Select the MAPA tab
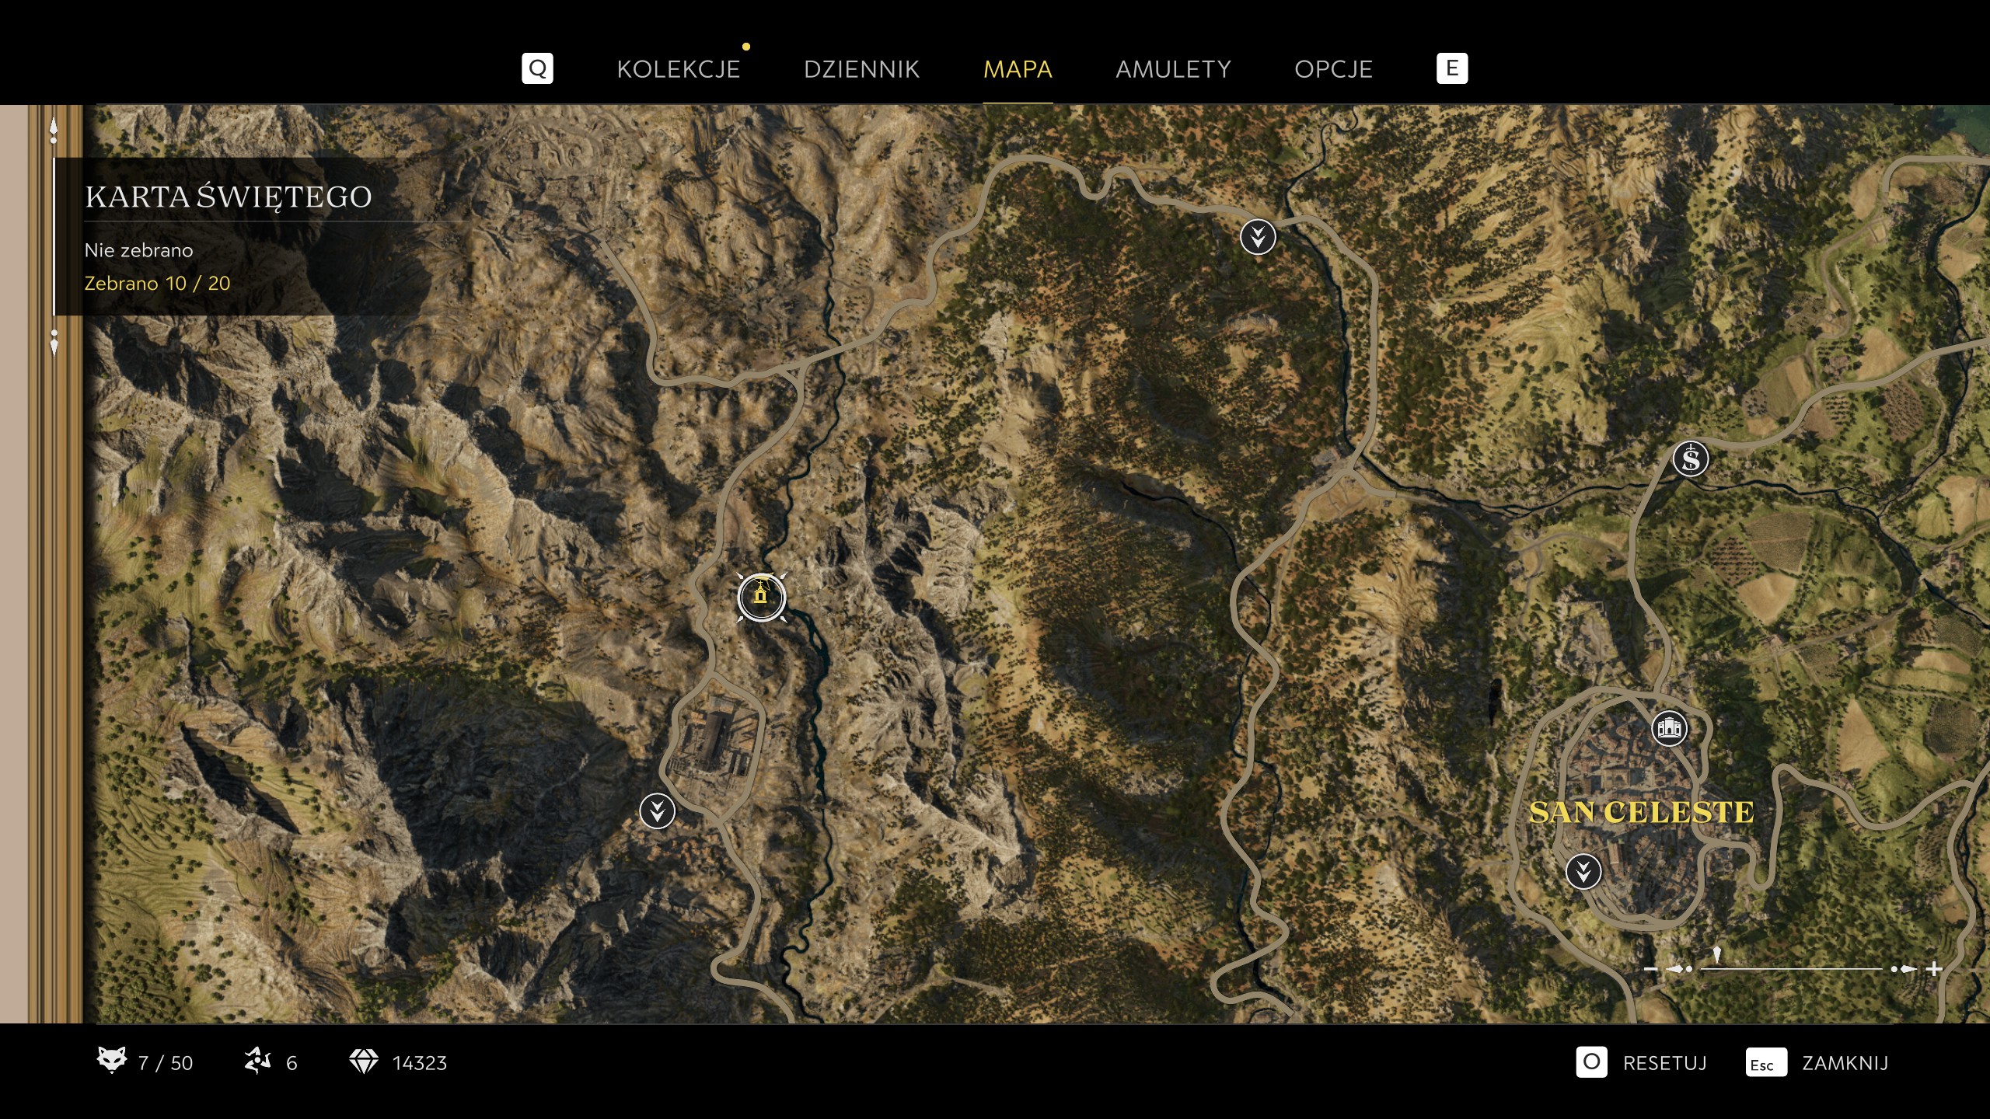The image size is (1990, 1119). (1018, 69)
